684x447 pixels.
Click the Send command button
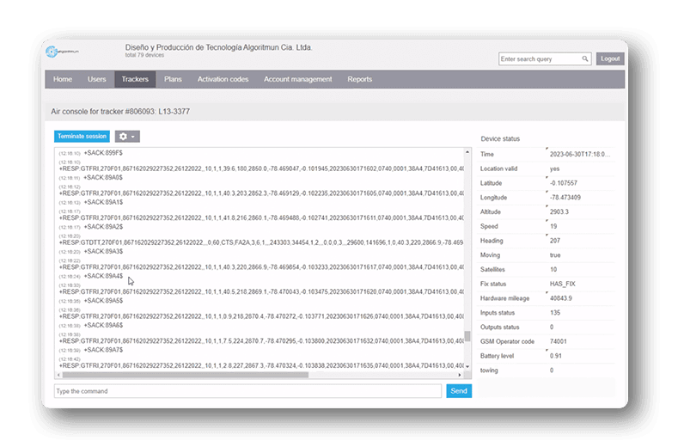(459, 390)
